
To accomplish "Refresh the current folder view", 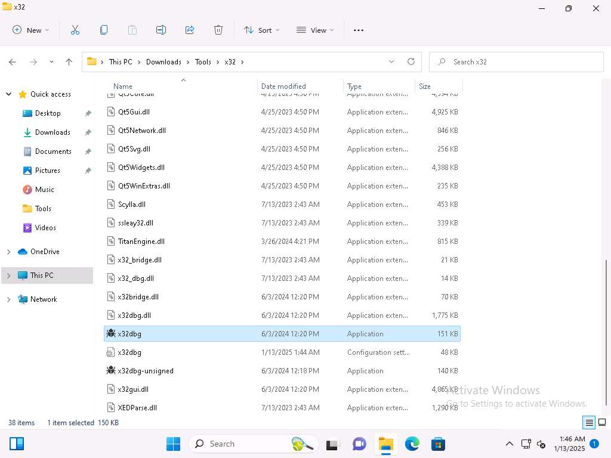I will pos(411,61).
